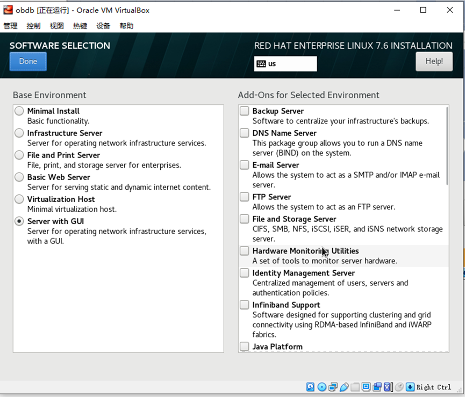This screenshot has height=397, width=465.
Task: Click the hard disk activity icon in status bar
Action: pos(310,387)
